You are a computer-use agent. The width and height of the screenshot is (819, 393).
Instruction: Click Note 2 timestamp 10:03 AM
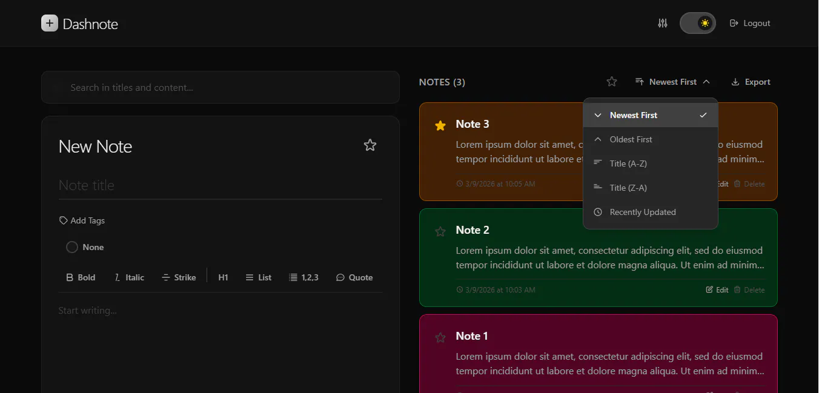(496, 289)
